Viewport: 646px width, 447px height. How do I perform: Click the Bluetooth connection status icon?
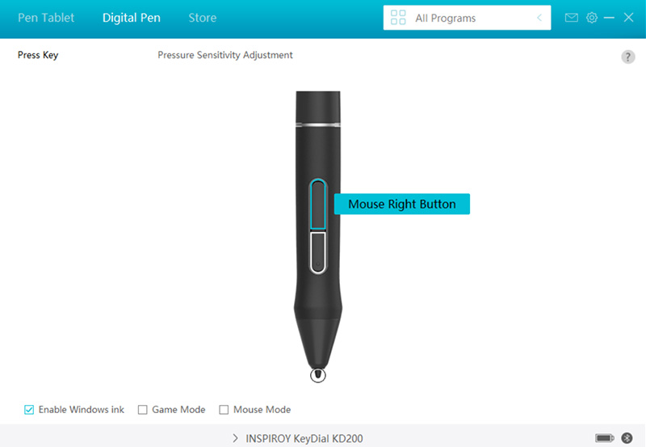coord(627,437)
